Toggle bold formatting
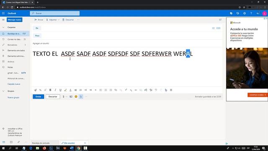Screen dimensions: 268x151 pyautogui.click(x=50, y=90)
